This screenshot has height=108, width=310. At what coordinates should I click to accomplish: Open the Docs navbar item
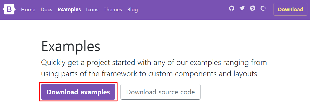pyautogui.click(x=46, y=10)
